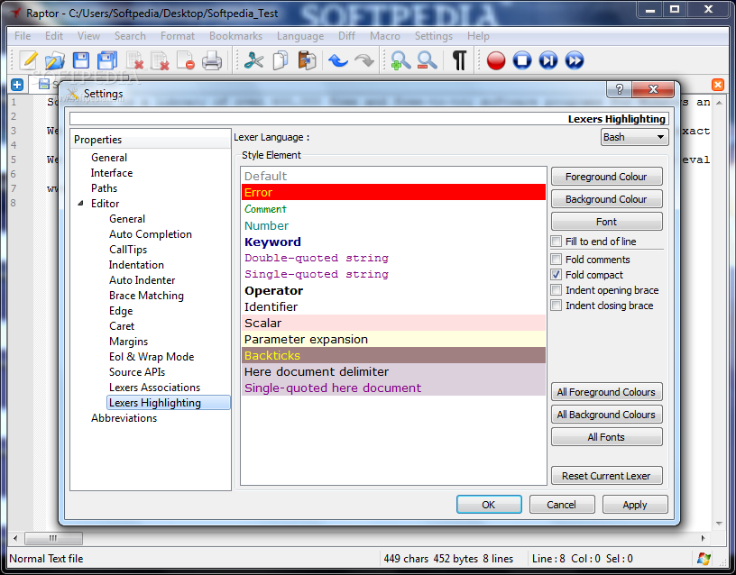The image size is (736, 575).
Task: Select the red Error style element
Action: [x=393, y=192]
